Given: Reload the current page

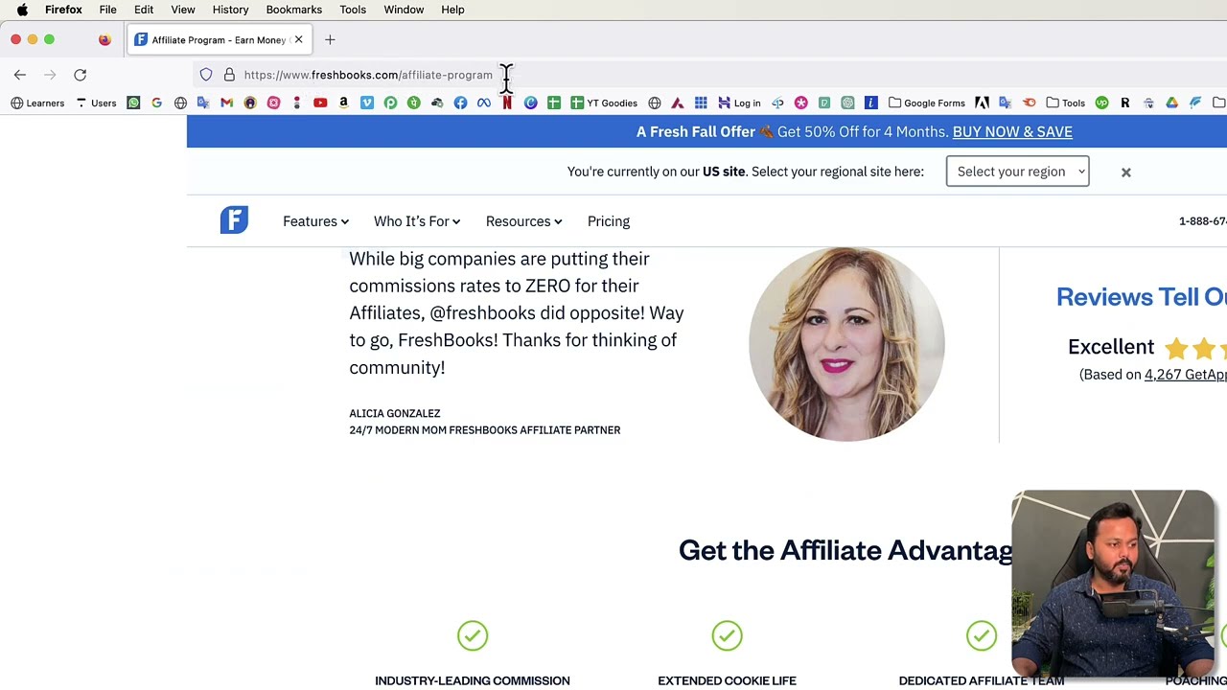Looking at the screenshot, I should tap(81, 75).
